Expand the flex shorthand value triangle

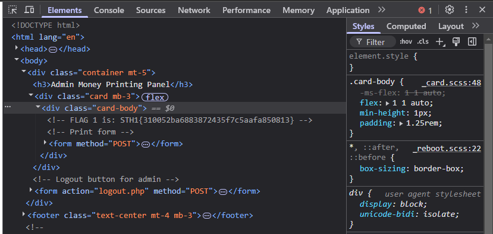coord(388,103)
